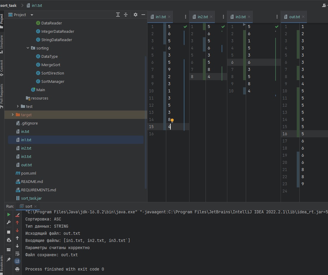
Task: Toggle scroll to end in Run console
Action: click(17, 261)
